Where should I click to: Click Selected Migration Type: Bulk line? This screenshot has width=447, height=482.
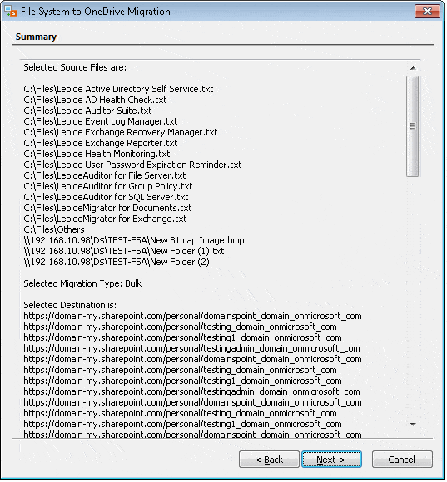tap(82, 283)
